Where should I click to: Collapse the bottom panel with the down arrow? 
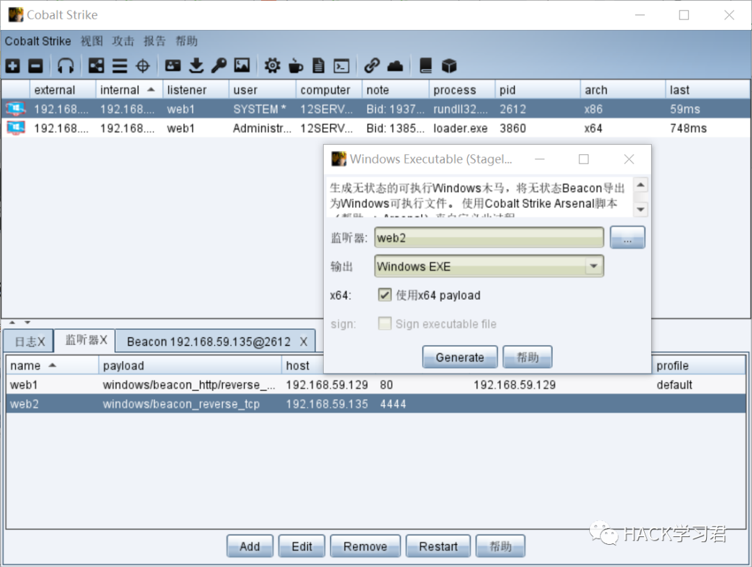[x=27, y=323]
